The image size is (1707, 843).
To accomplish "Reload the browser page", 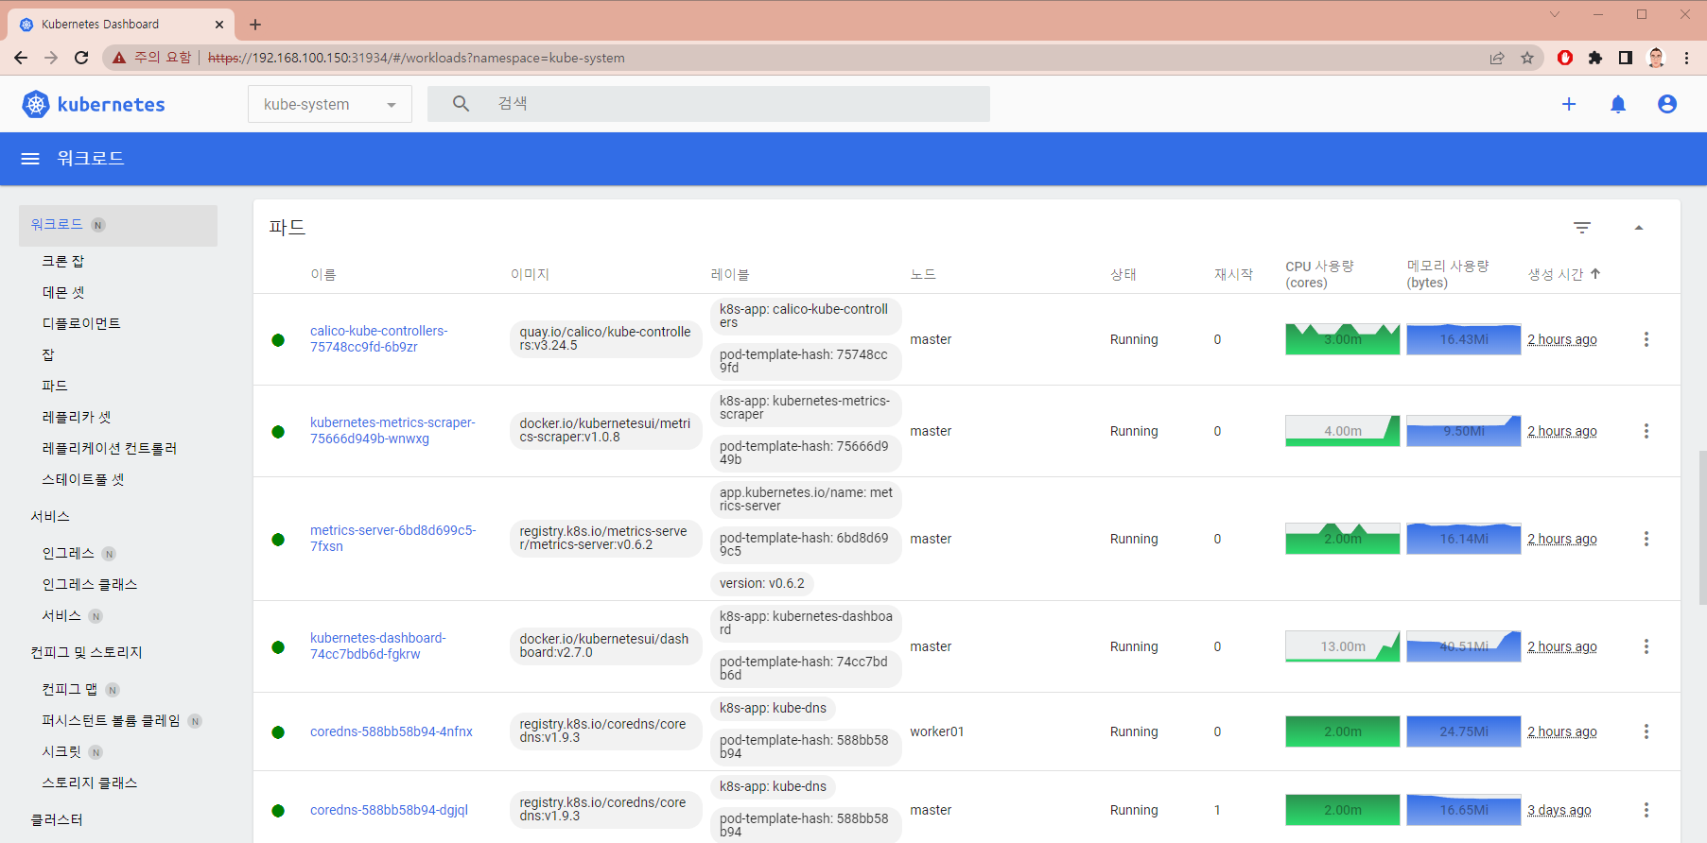I will (81, 58).
